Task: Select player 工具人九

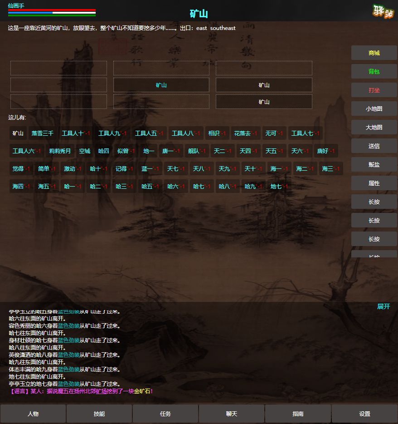Action: (112, 133)
